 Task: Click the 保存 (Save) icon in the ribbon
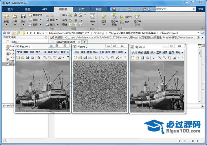point(23,16)
